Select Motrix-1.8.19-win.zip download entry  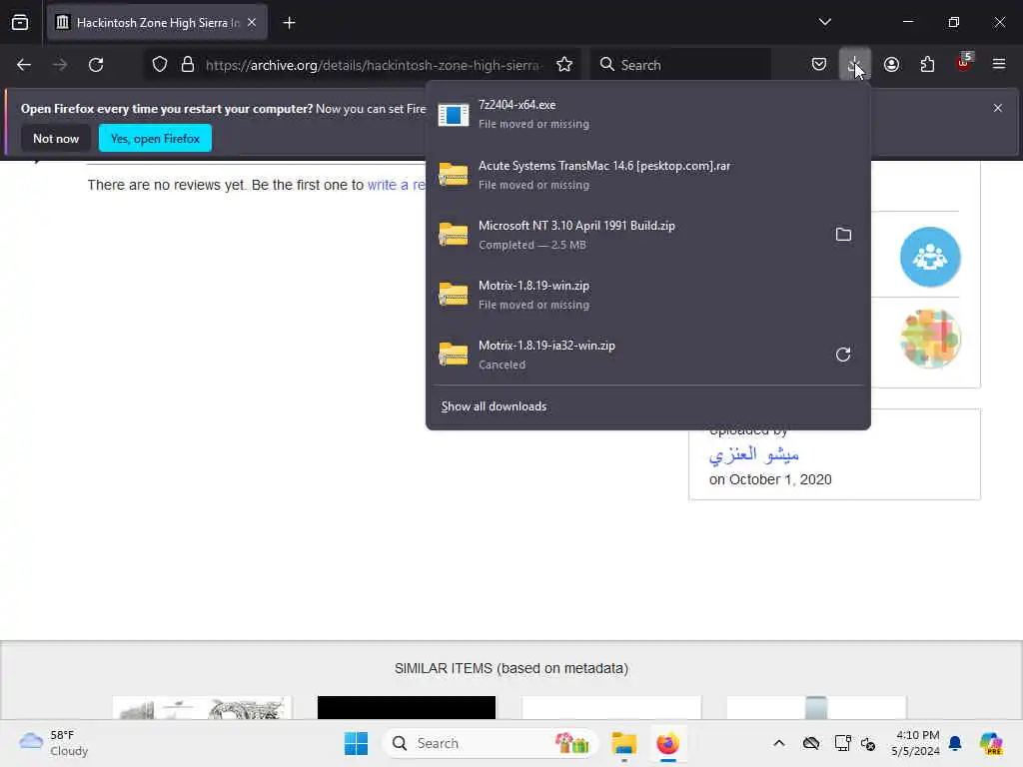647,295
